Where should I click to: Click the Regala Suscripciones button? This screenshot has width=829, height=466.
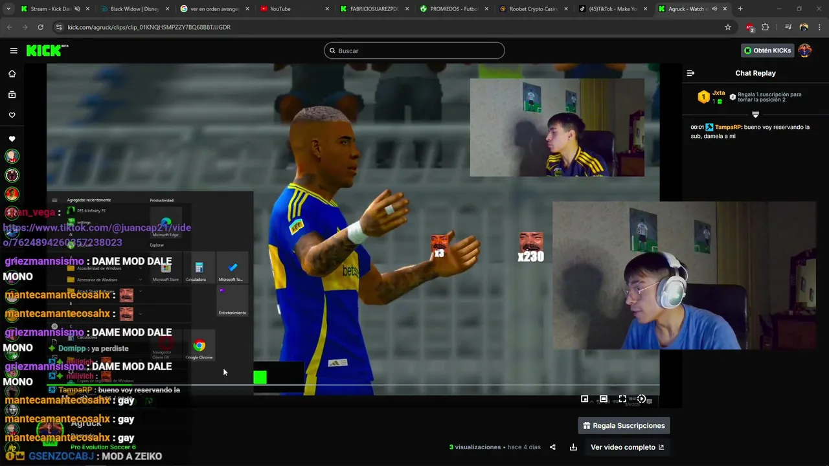[x=624, y=425]
